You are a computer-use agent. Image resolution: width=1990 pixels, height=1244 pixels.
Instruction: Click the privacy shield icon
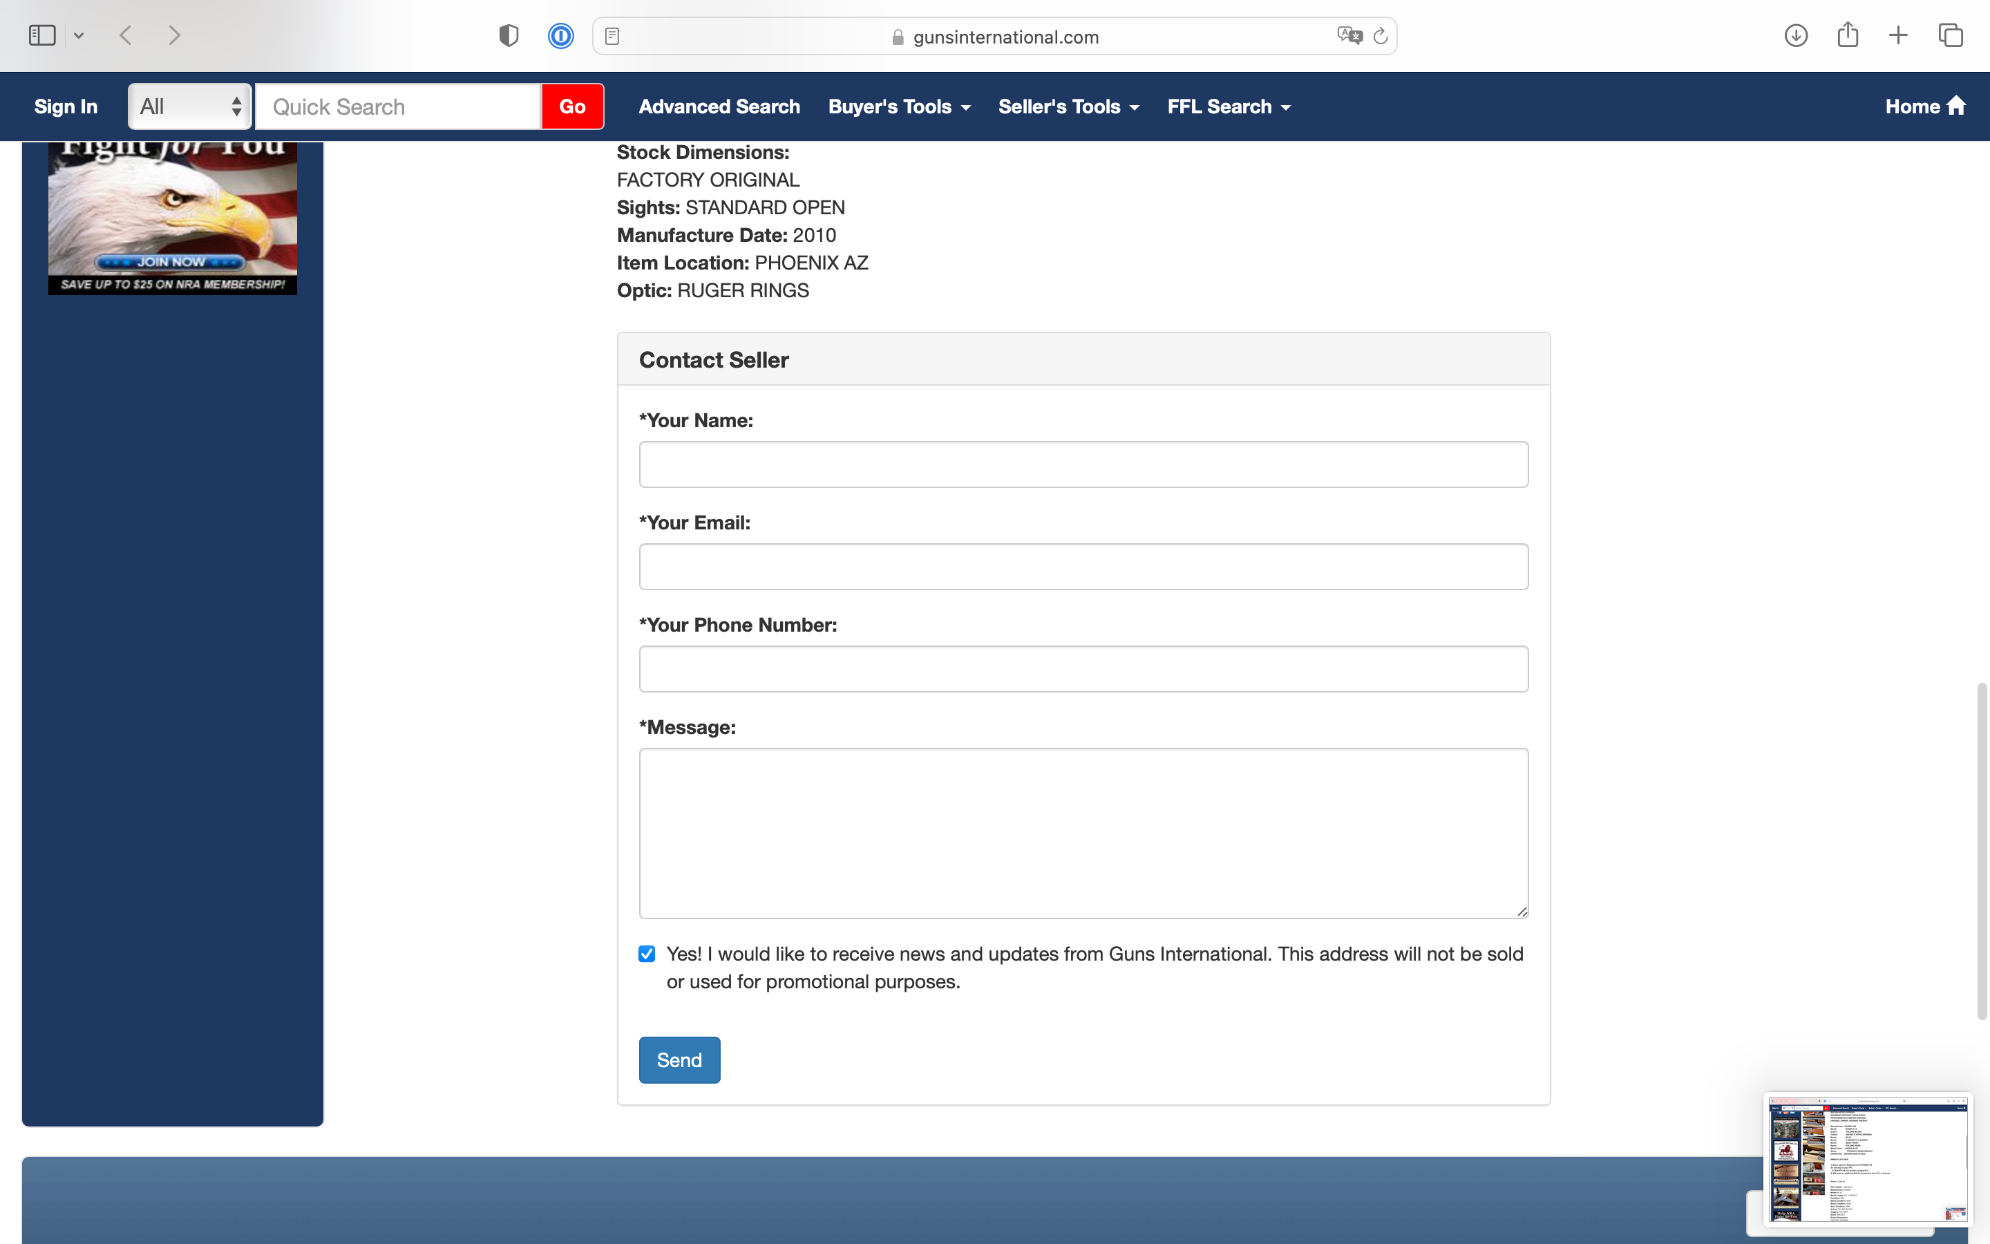(x=508, y=35)
